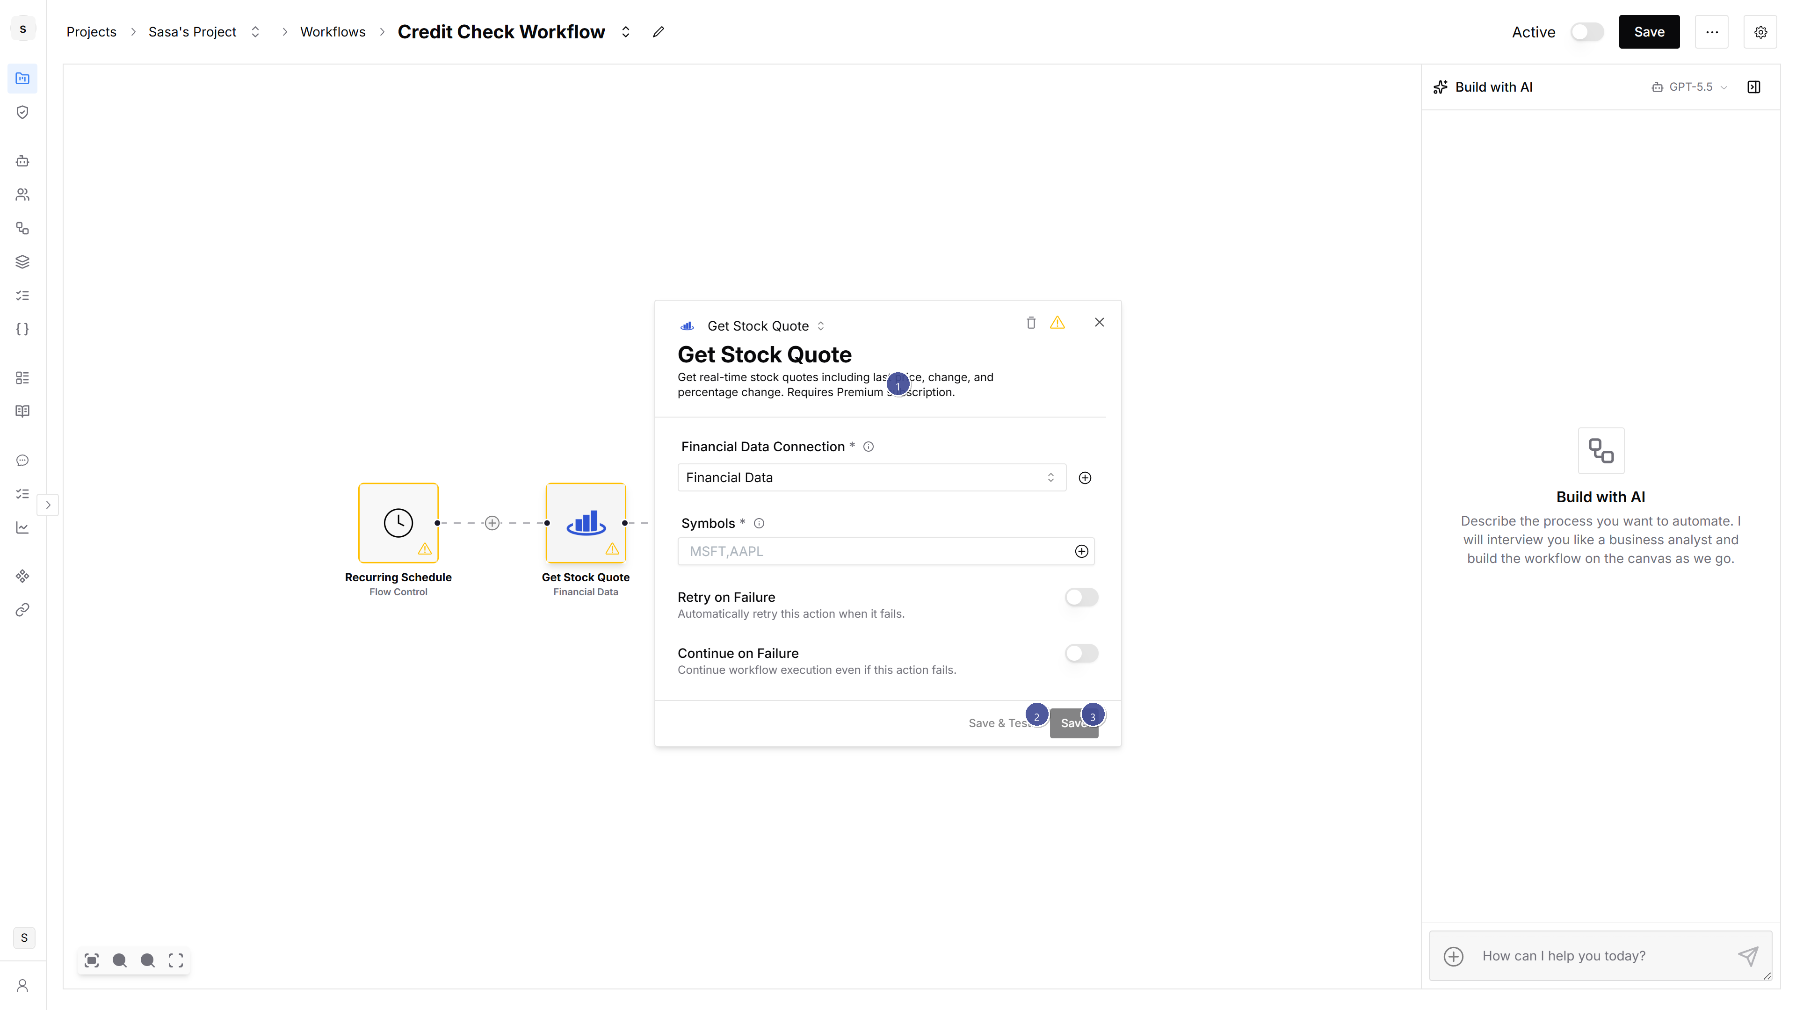
Task: Click the warning triangle in step panel header
Action: (x=1057, y=323)
